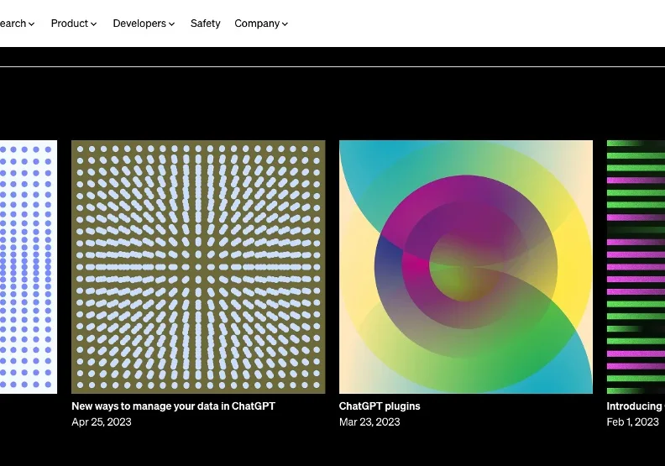The image size is (665, 466).
Task: Click the olive dotted pattern thumbnail
Action: (198, 267)
